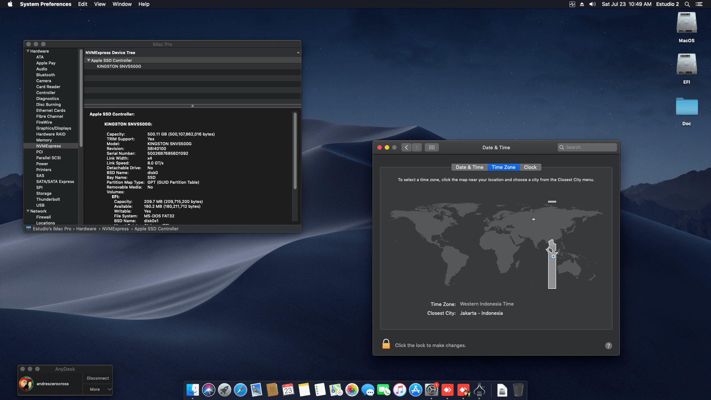Open the More dropdown in AnyDesk
Image resolution: width=711 pixels, height=400 pixels.
click(x=98, y=389)
